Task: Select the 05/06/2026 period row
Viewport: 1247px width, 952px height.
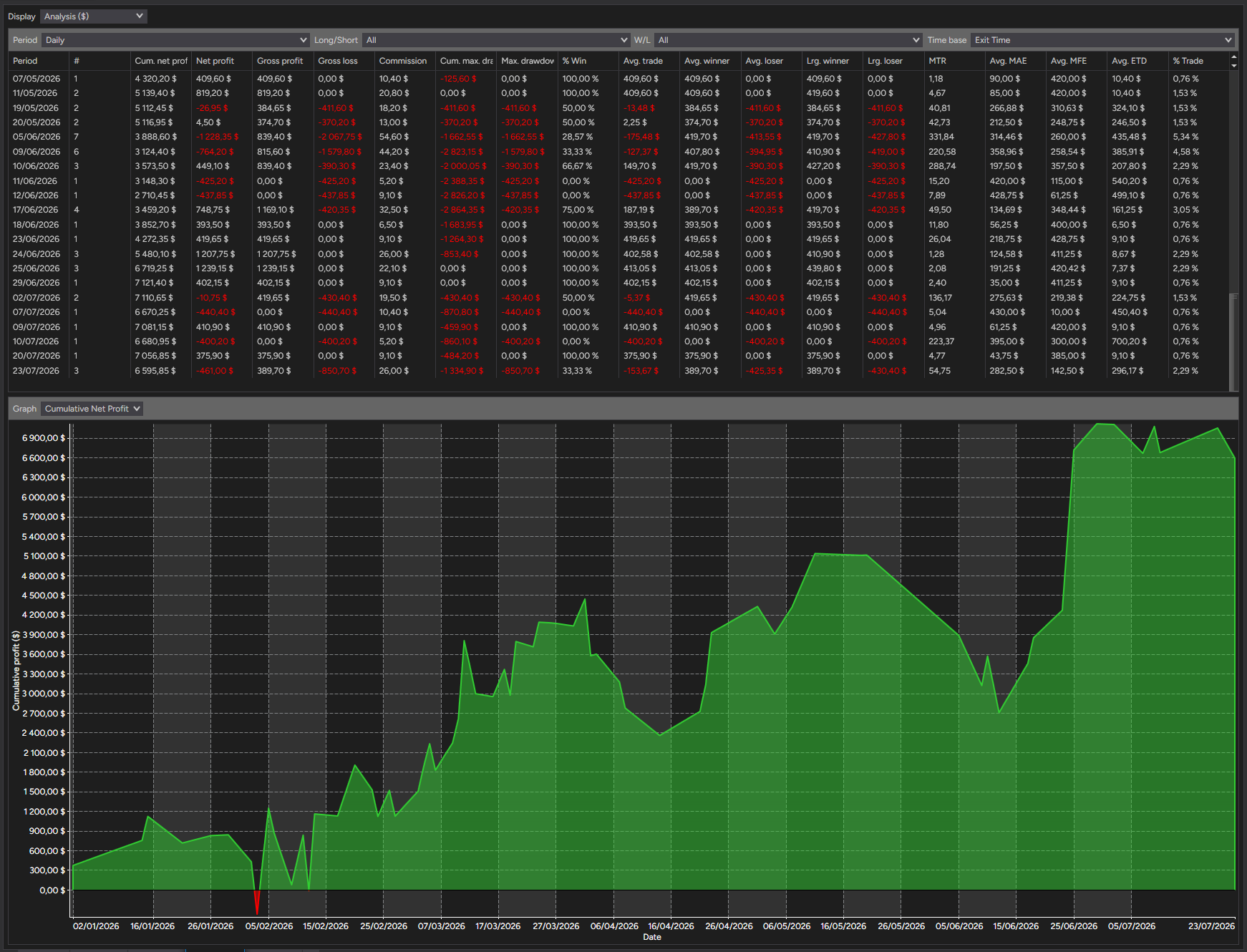Action: point(619,137)
